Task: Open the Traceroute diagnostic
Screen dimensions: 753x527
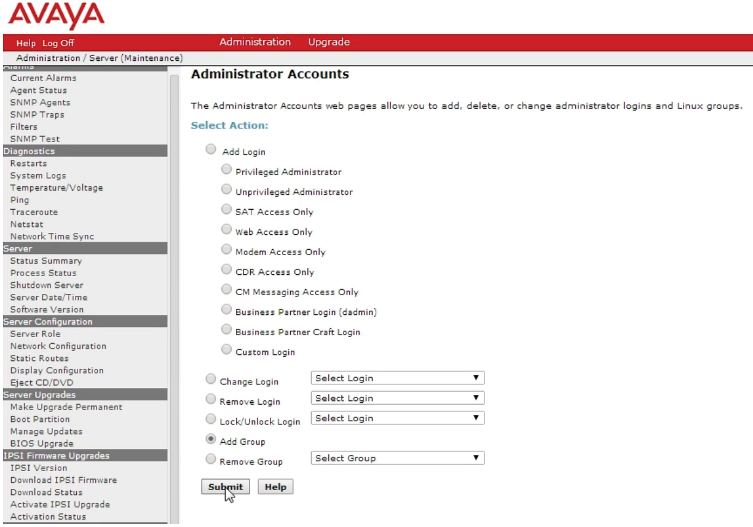Action: point(34,212)
